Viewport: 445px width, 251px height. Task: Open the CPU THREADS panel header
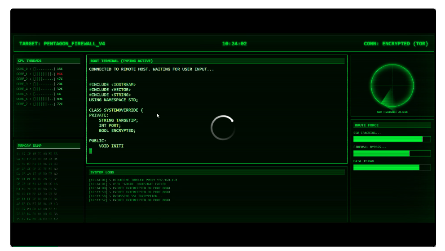pyautogui.click(x=29, y=61)
